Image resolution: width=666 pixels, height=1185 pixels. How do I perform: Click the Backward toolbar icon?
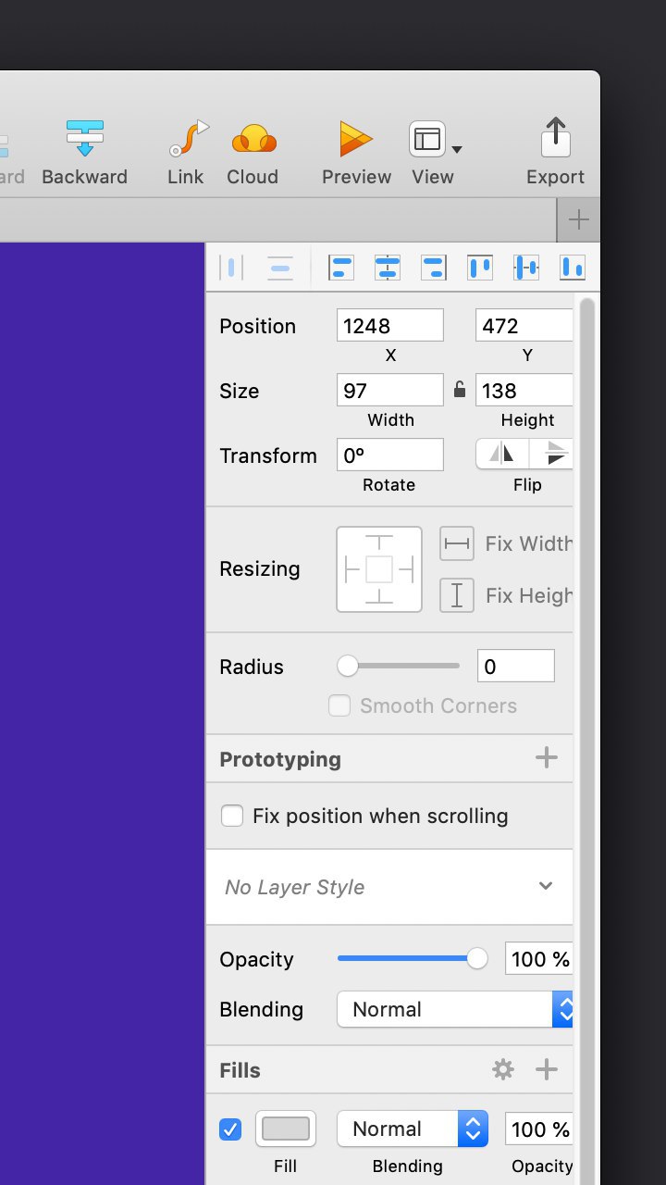(84, 138)
